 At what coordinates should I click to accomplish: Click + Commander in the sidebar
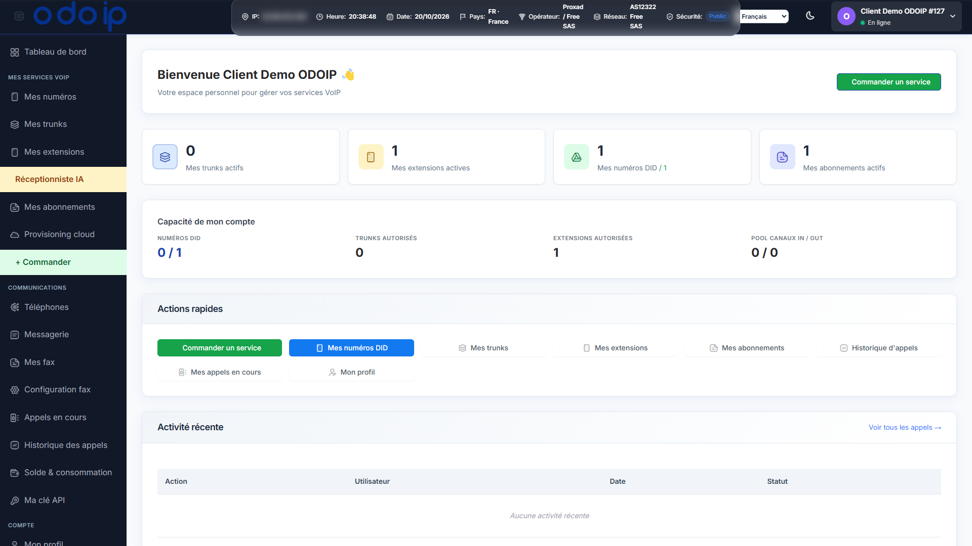click(x=63, y=262)
